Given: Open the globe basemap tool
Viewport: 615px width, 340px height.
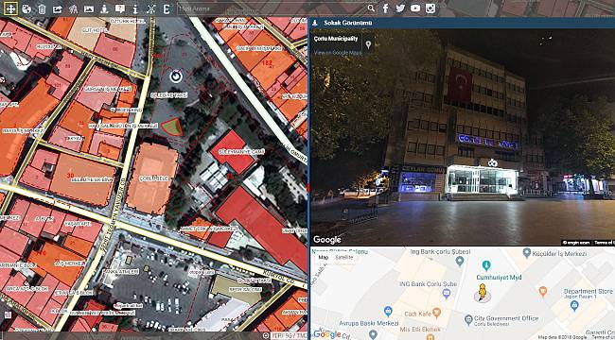Looking at the screenshot, I should tap(26, 8).
